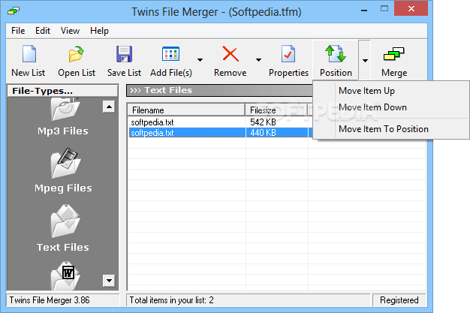Close the Twins File Merger window
Viewport: 470px width, 313px height.
click(411, 9)
